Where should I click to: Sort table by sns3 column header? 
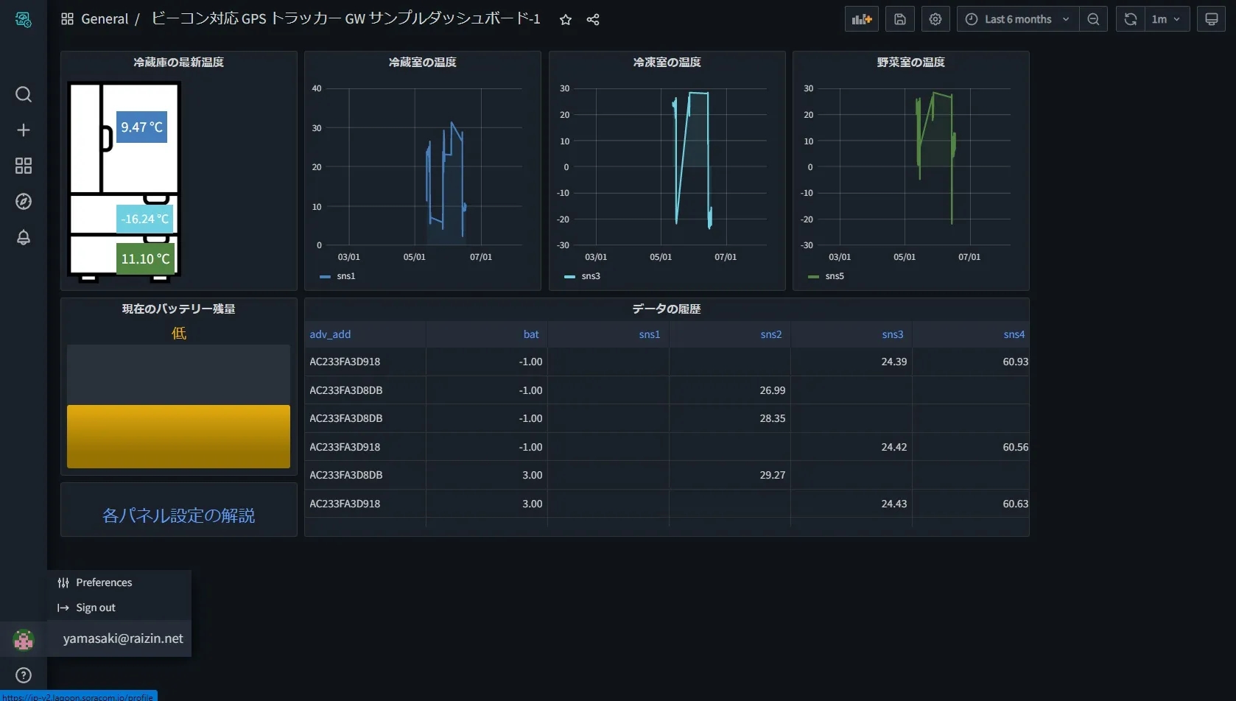[x=892, y=334]
